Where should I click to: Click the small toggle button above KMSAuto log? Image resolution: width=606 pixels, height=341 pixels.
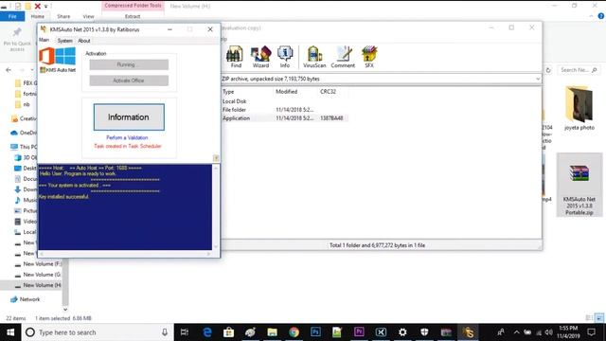click(216, 158)
